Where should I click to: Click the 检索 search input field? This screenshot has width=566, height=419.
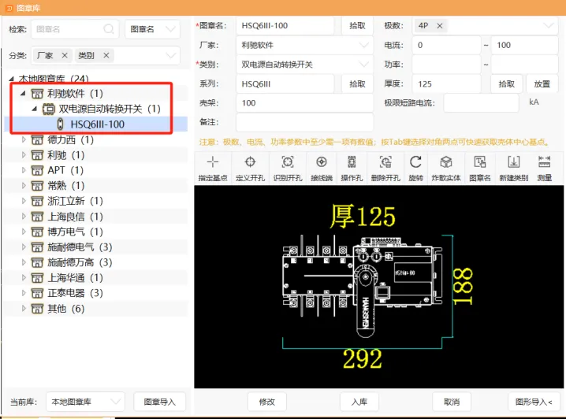pyautogui.click(x=75, y=29)
